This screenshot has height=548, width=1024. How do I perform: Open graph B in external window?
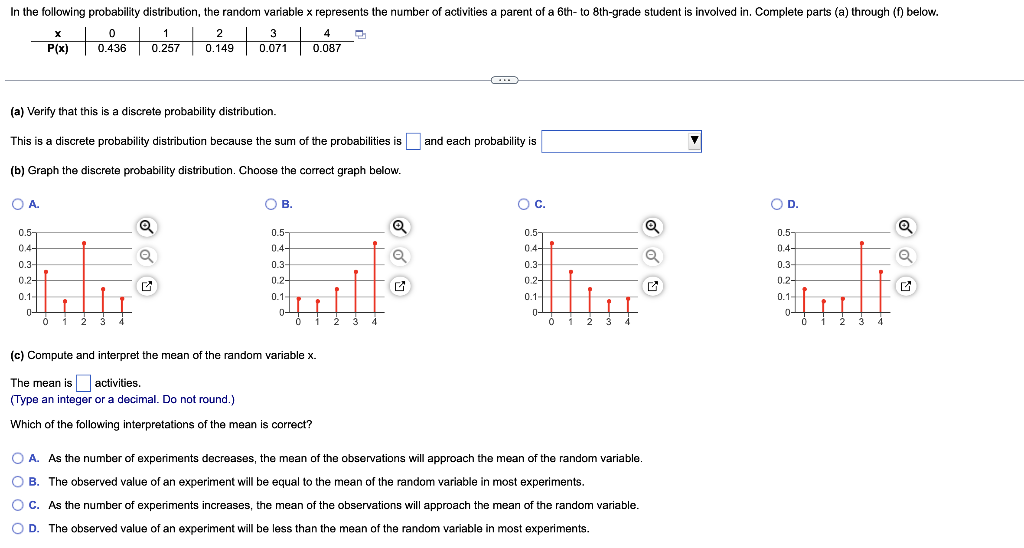point(400,285)
